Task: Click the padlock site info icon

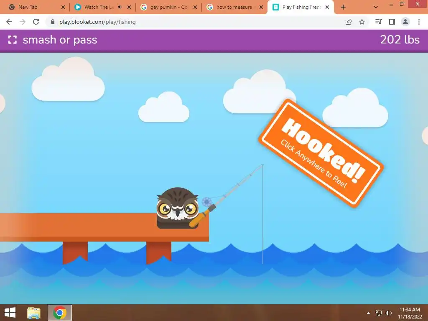Action: (x=53, y=22)
